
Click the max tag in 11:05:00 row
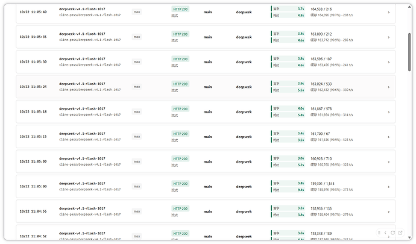137,186
